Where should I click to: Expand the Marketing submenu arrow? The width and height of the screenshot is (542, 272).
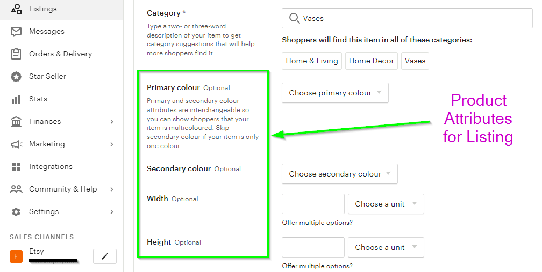click(112, 144)
